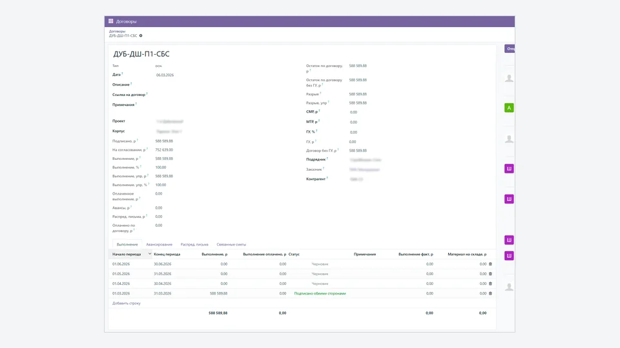
Task: Click the 01.03.2026 start date cell
Action: tap(121, 294)
